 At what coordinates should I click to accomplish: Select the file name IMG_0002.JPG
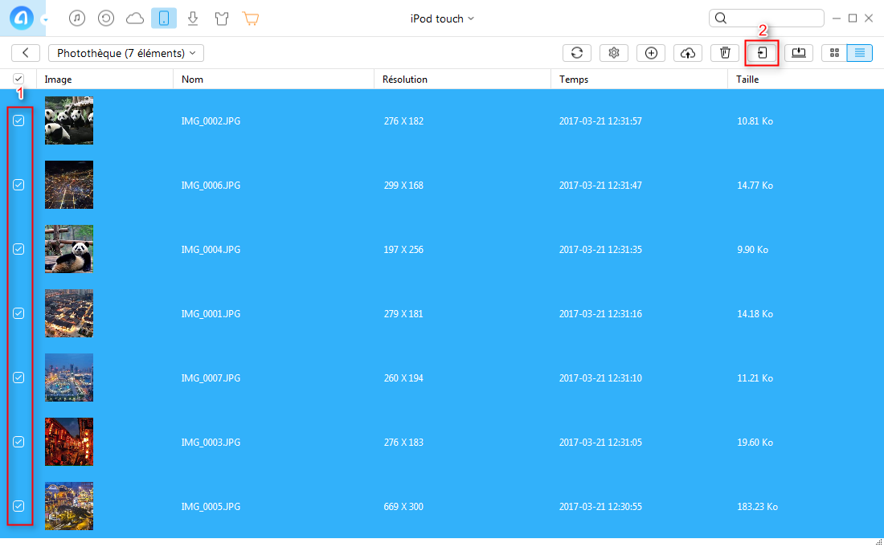[211, 121]
